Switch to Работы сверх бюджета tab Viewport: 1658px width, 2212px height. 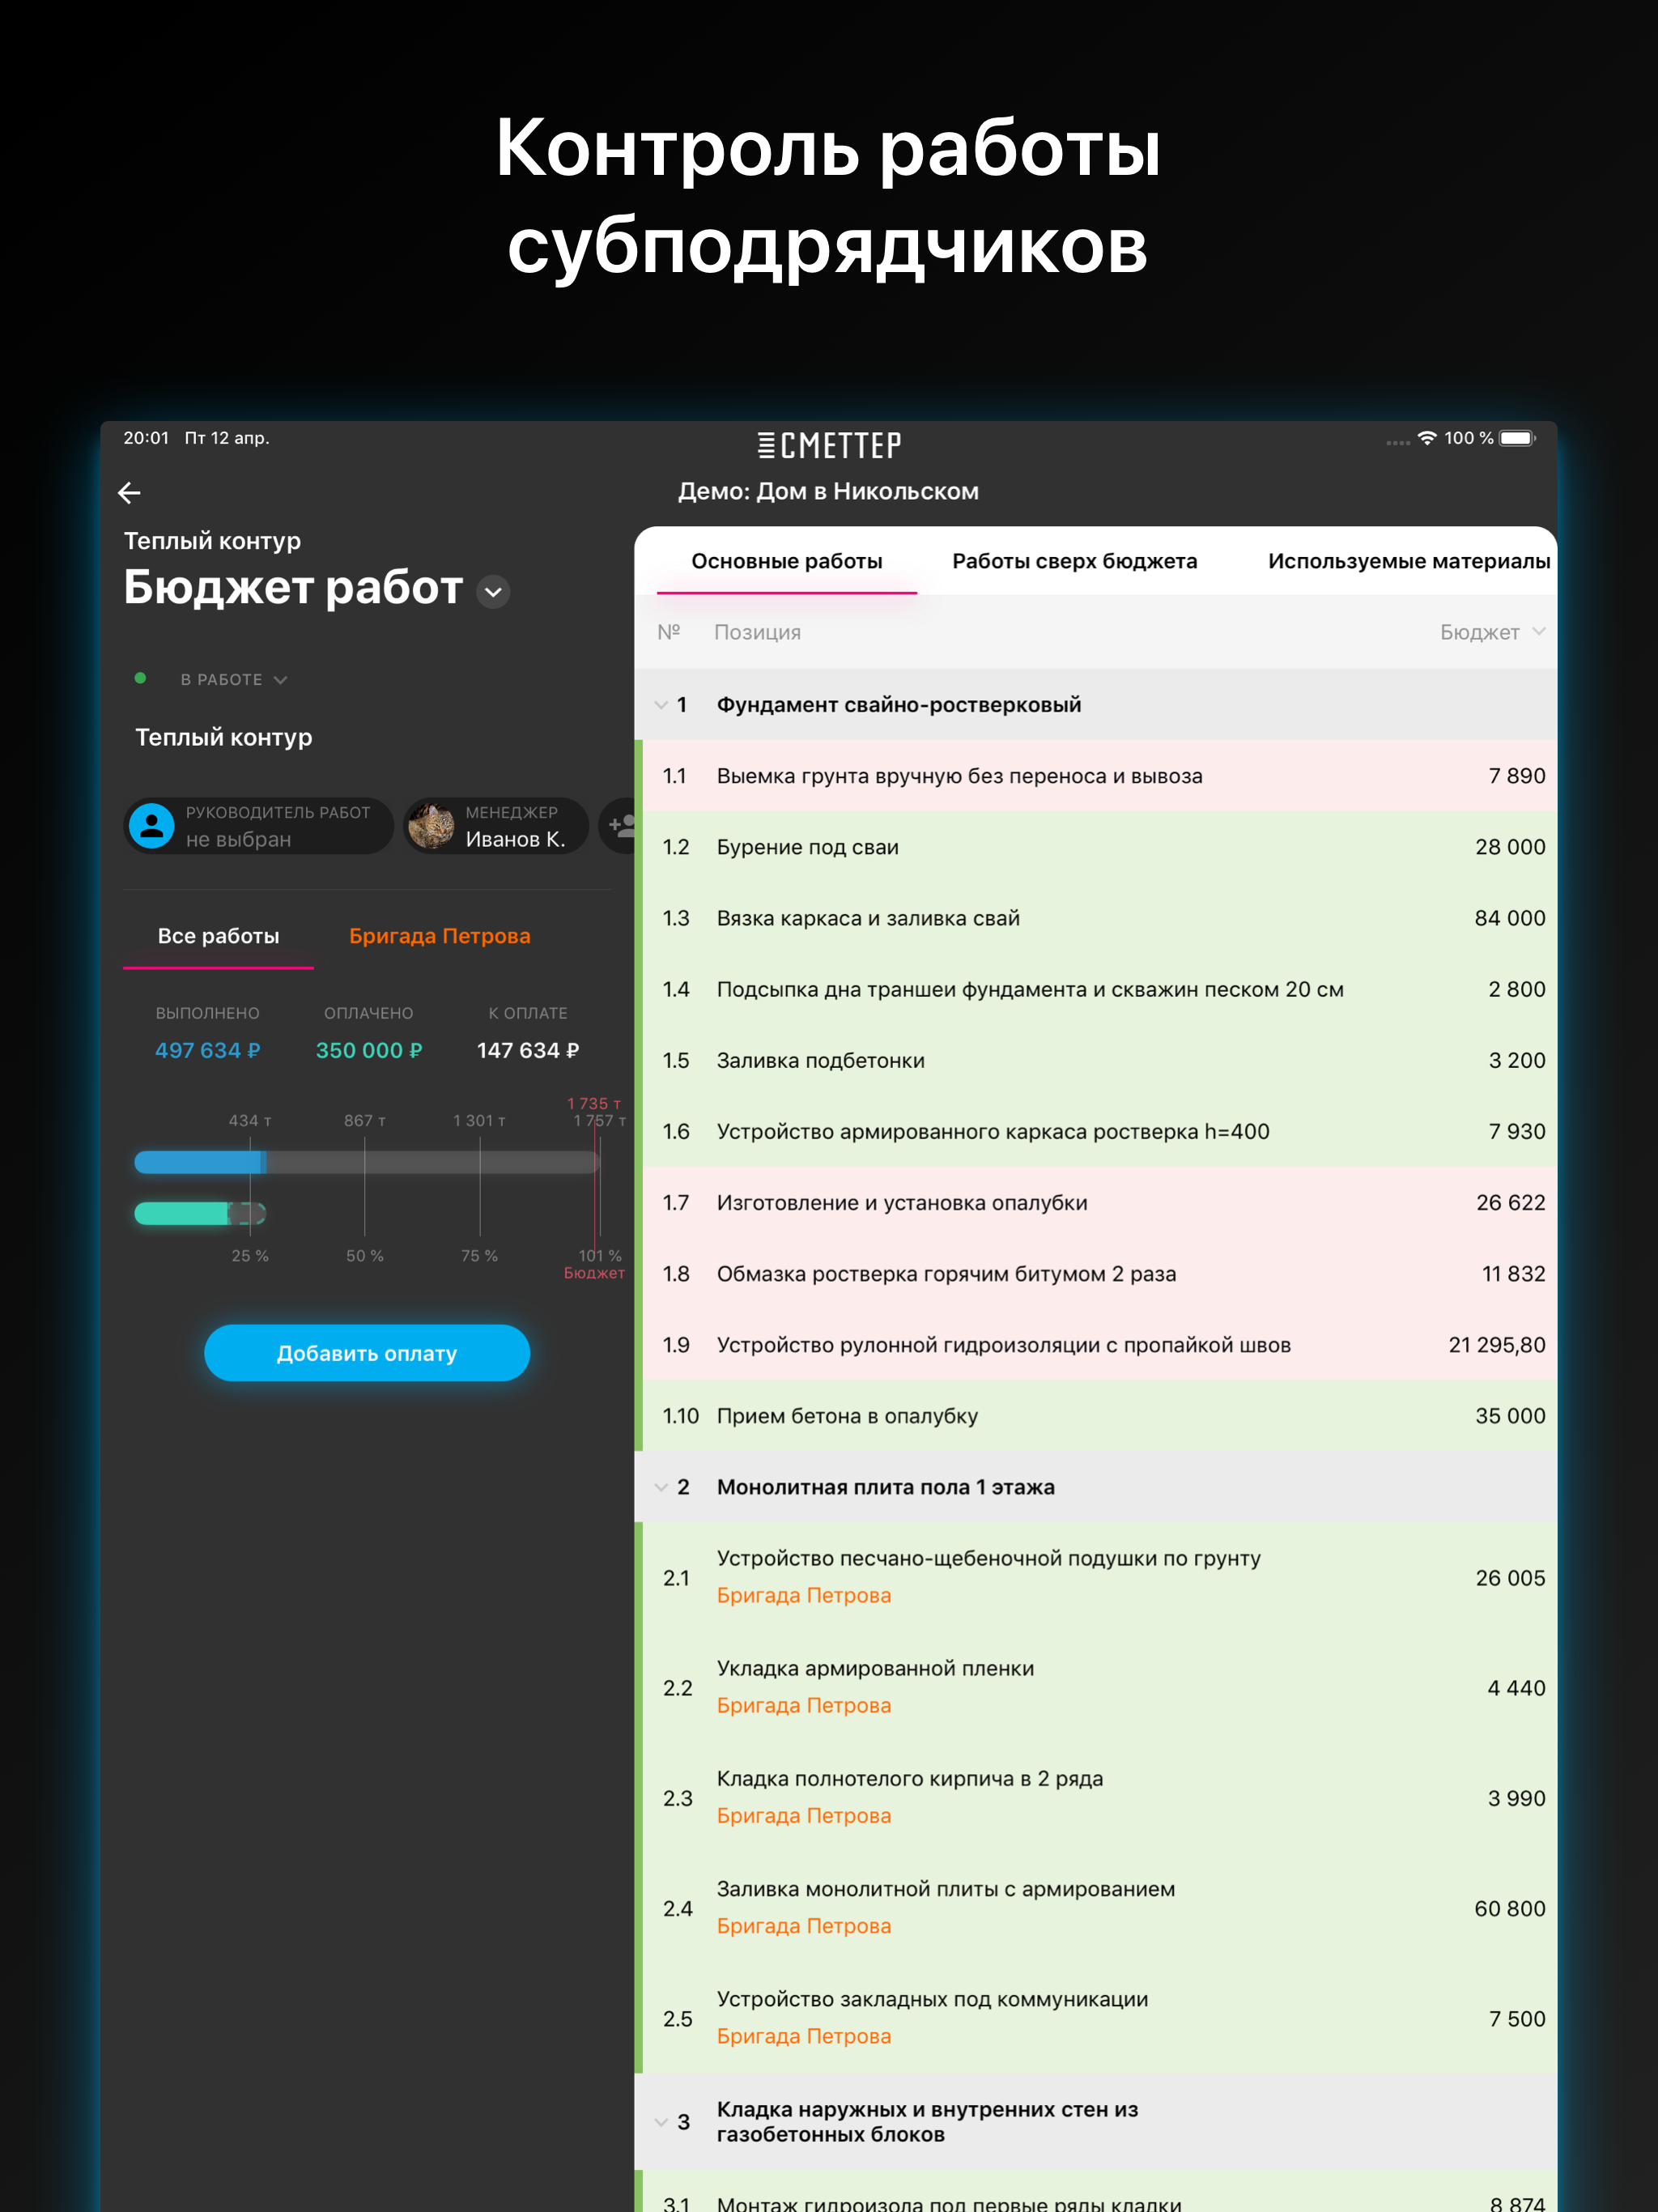click(x=1074, y=561)
